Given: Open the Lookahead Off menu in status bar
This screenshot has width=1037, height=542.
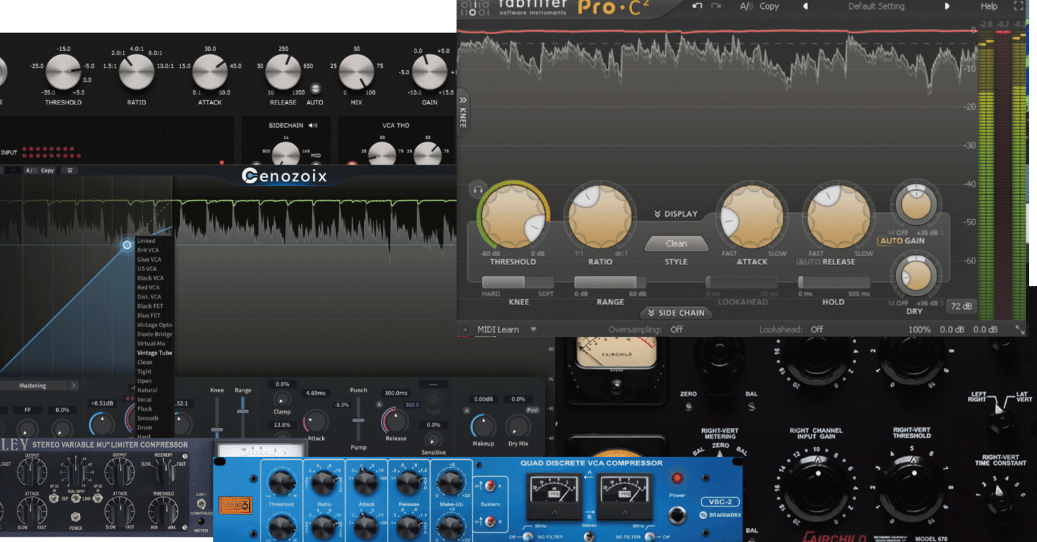Looking at the screenshot, I should click(x=817, y=330).
